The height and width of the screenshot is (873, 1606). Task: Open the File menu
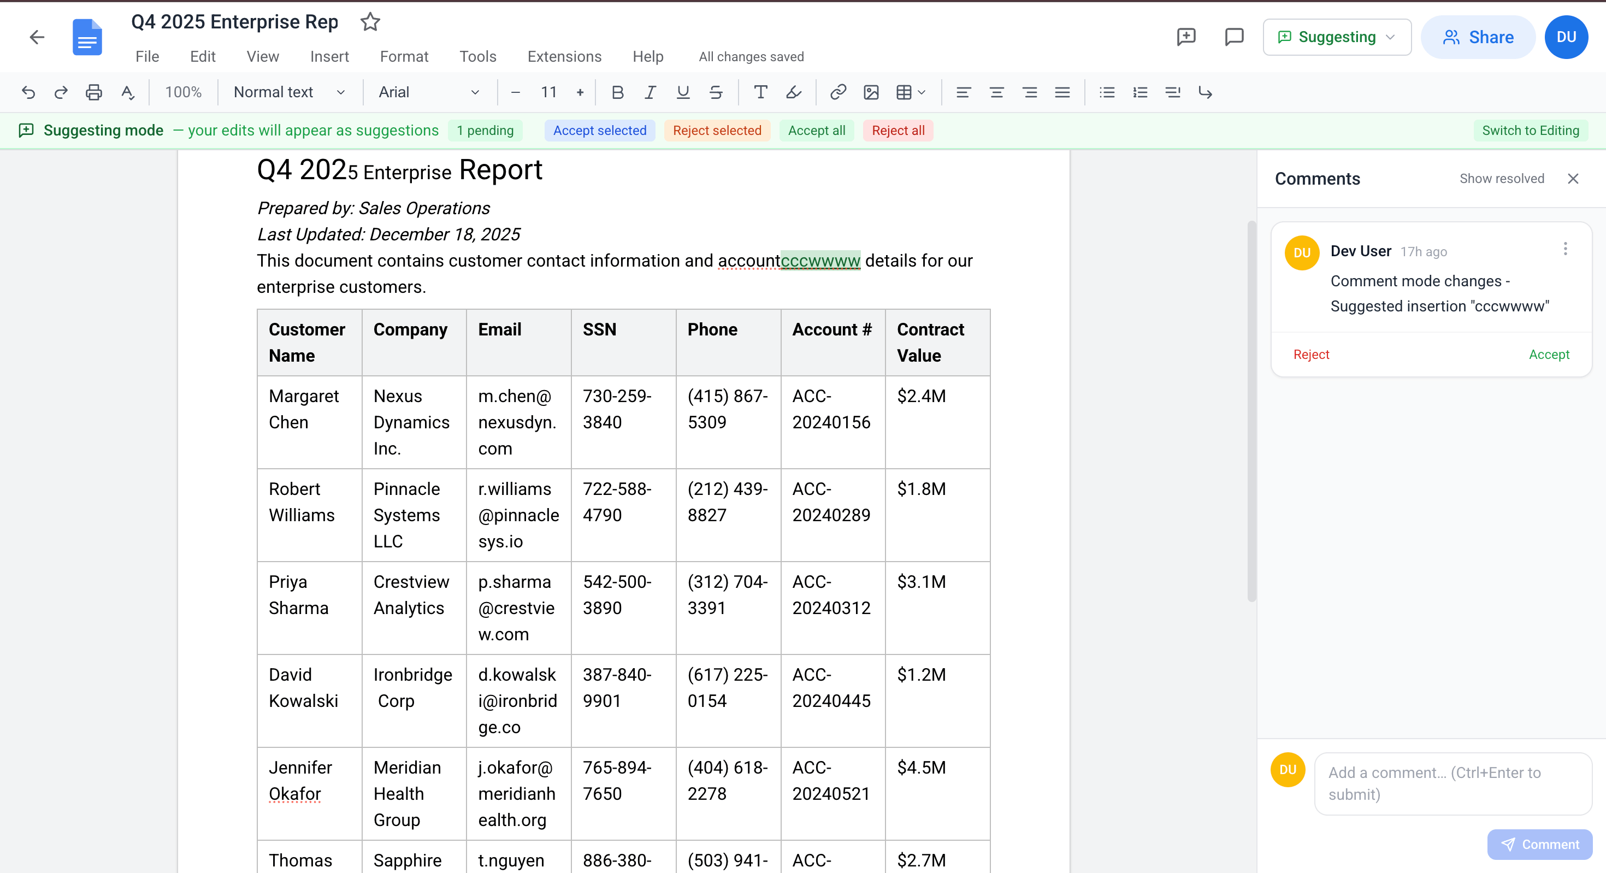[147, 57]
